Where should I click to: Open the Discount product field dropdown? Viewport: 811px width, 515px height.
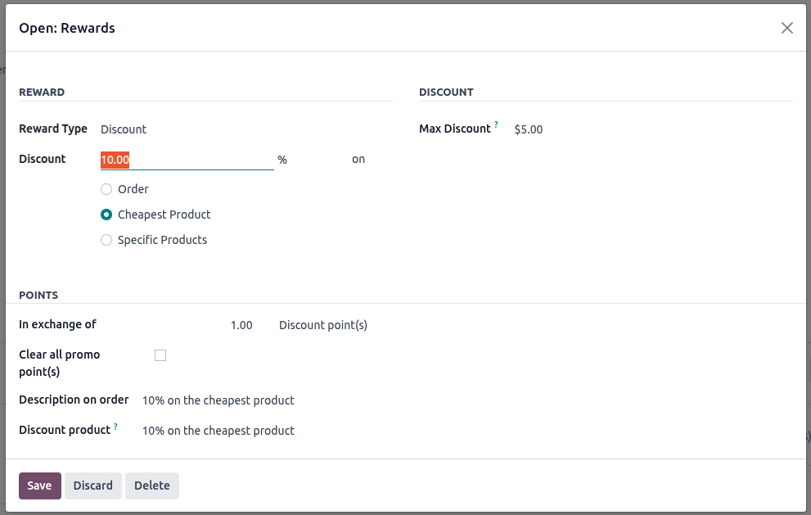(219, 431)
